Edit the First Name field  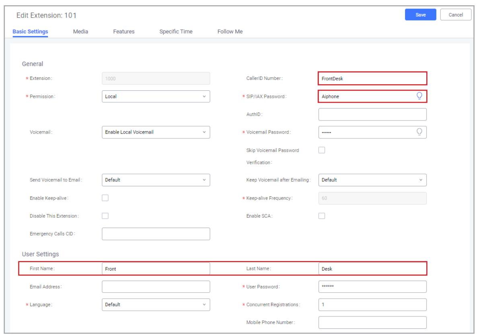coord(156,269)
